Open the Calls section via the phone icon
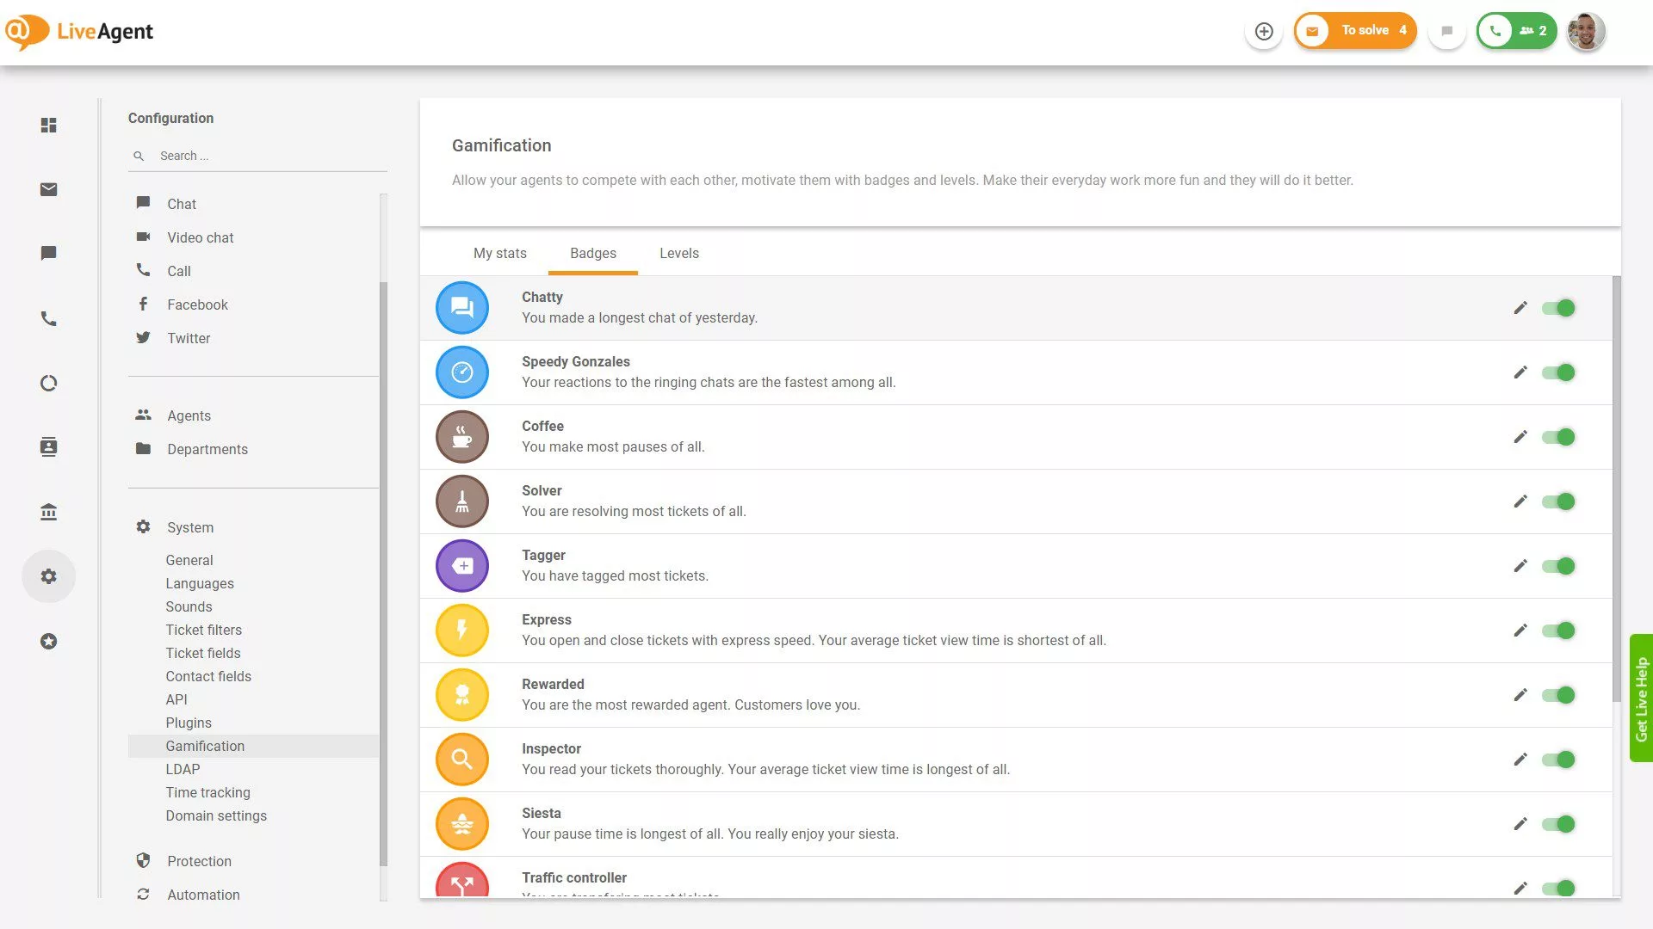The width and height of the screenshot is (1653, 929). (49, 318)
